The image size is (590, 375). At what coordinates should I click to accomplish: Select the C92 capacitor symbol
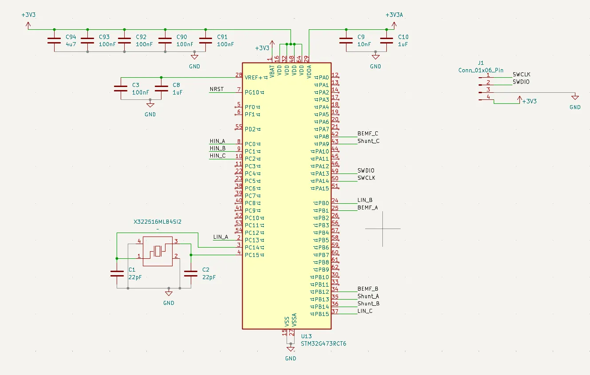point(124,40)
